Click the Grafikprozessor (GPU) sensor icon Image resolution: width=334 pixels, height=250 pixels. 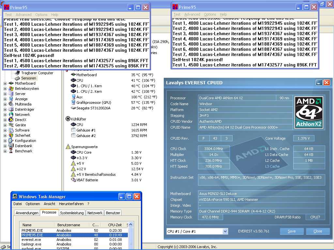[x=73, y=102]
